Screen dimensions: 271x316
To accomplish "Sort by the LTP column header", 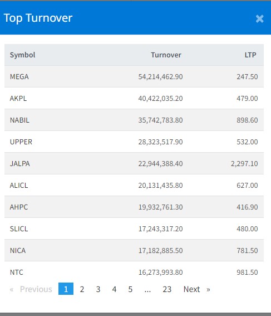I will (250, 55).
